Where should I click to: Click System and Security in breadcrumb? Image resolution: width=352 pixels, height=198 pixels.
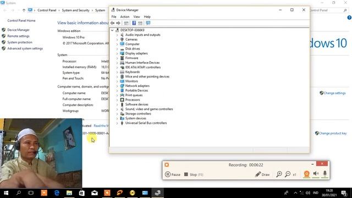point(76,10)
